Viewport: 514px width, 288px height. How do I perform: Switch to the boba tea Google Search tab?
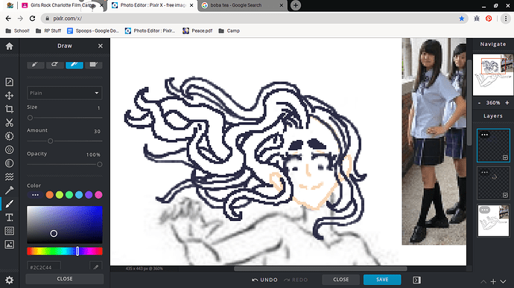click(242, 5)
